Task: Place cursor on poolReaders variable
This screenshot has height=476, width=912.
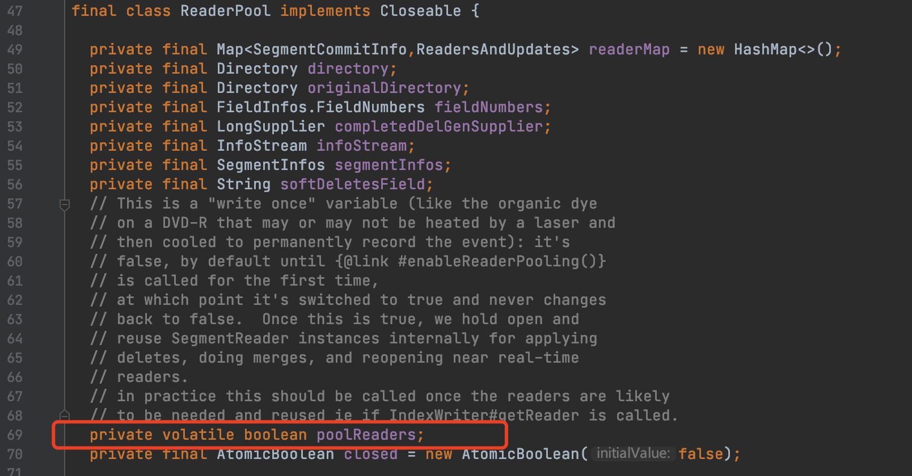Action: tap(366, 435)
